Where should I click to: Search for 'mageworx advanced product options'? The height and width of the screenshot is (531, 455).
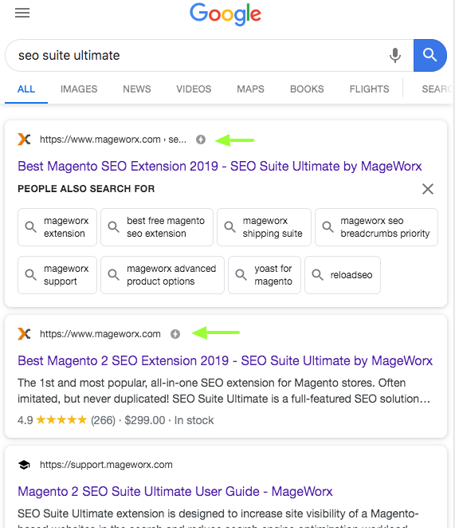[163, 275]
